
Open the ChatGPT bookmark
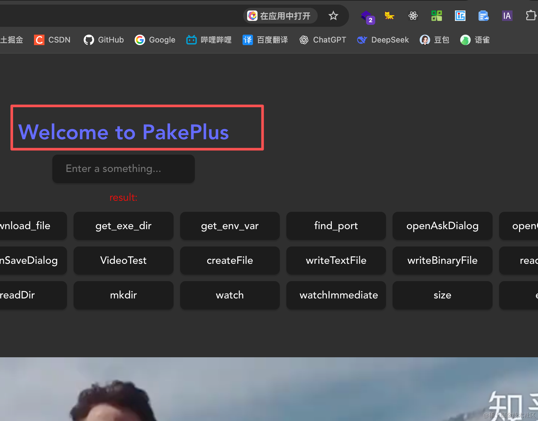click(323, 40)
